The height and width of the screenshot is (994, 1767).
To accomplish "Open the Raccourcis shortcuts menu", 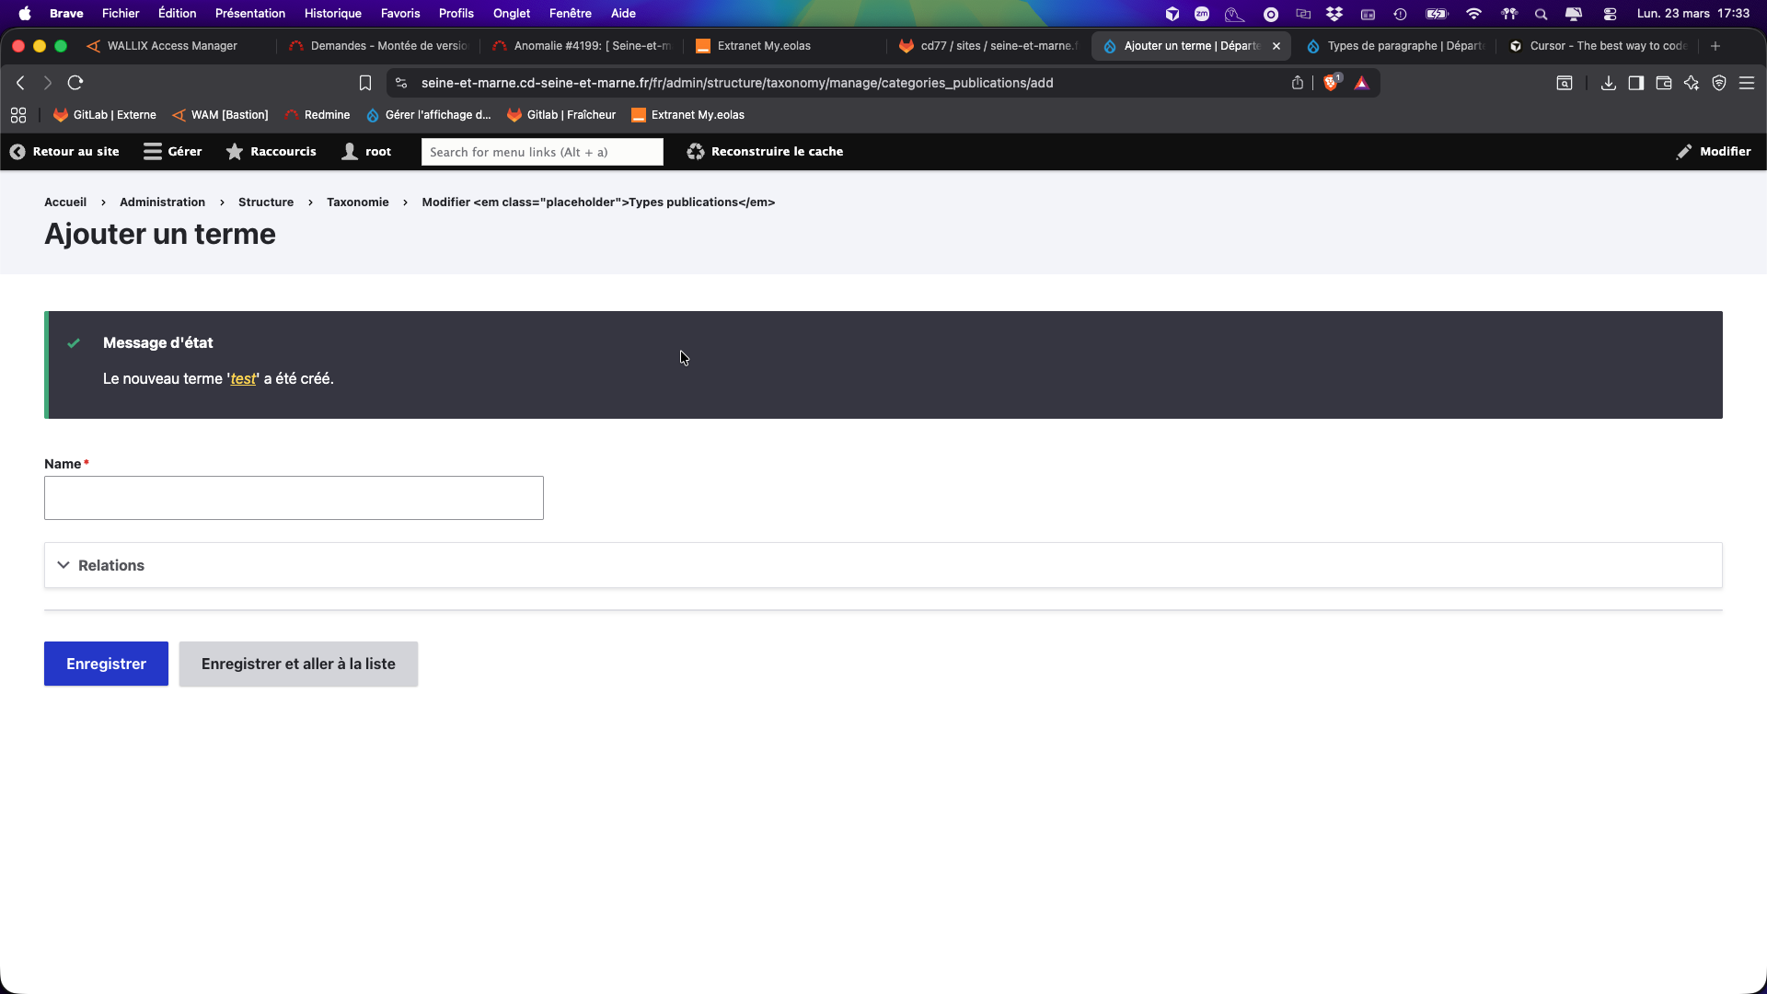I will [271, 152].
